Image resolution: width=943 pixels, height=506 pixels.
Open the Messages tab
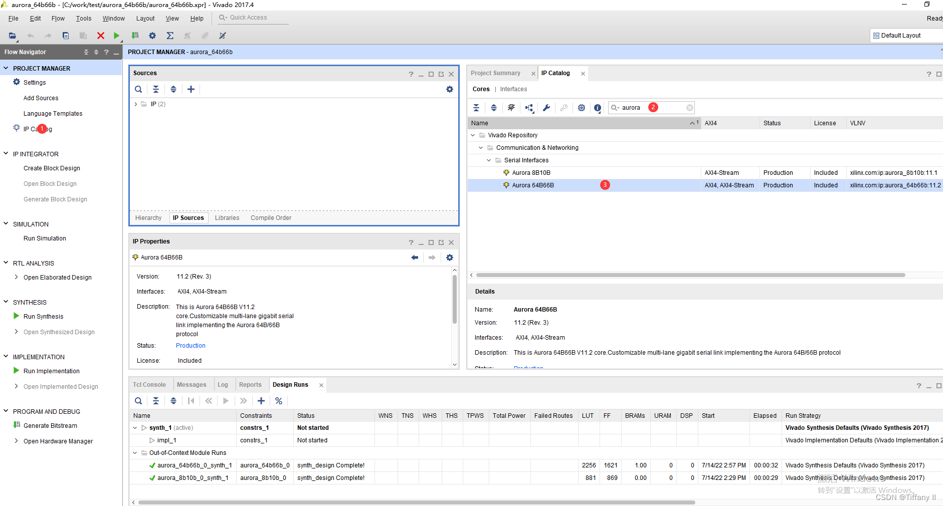point(192,385)
